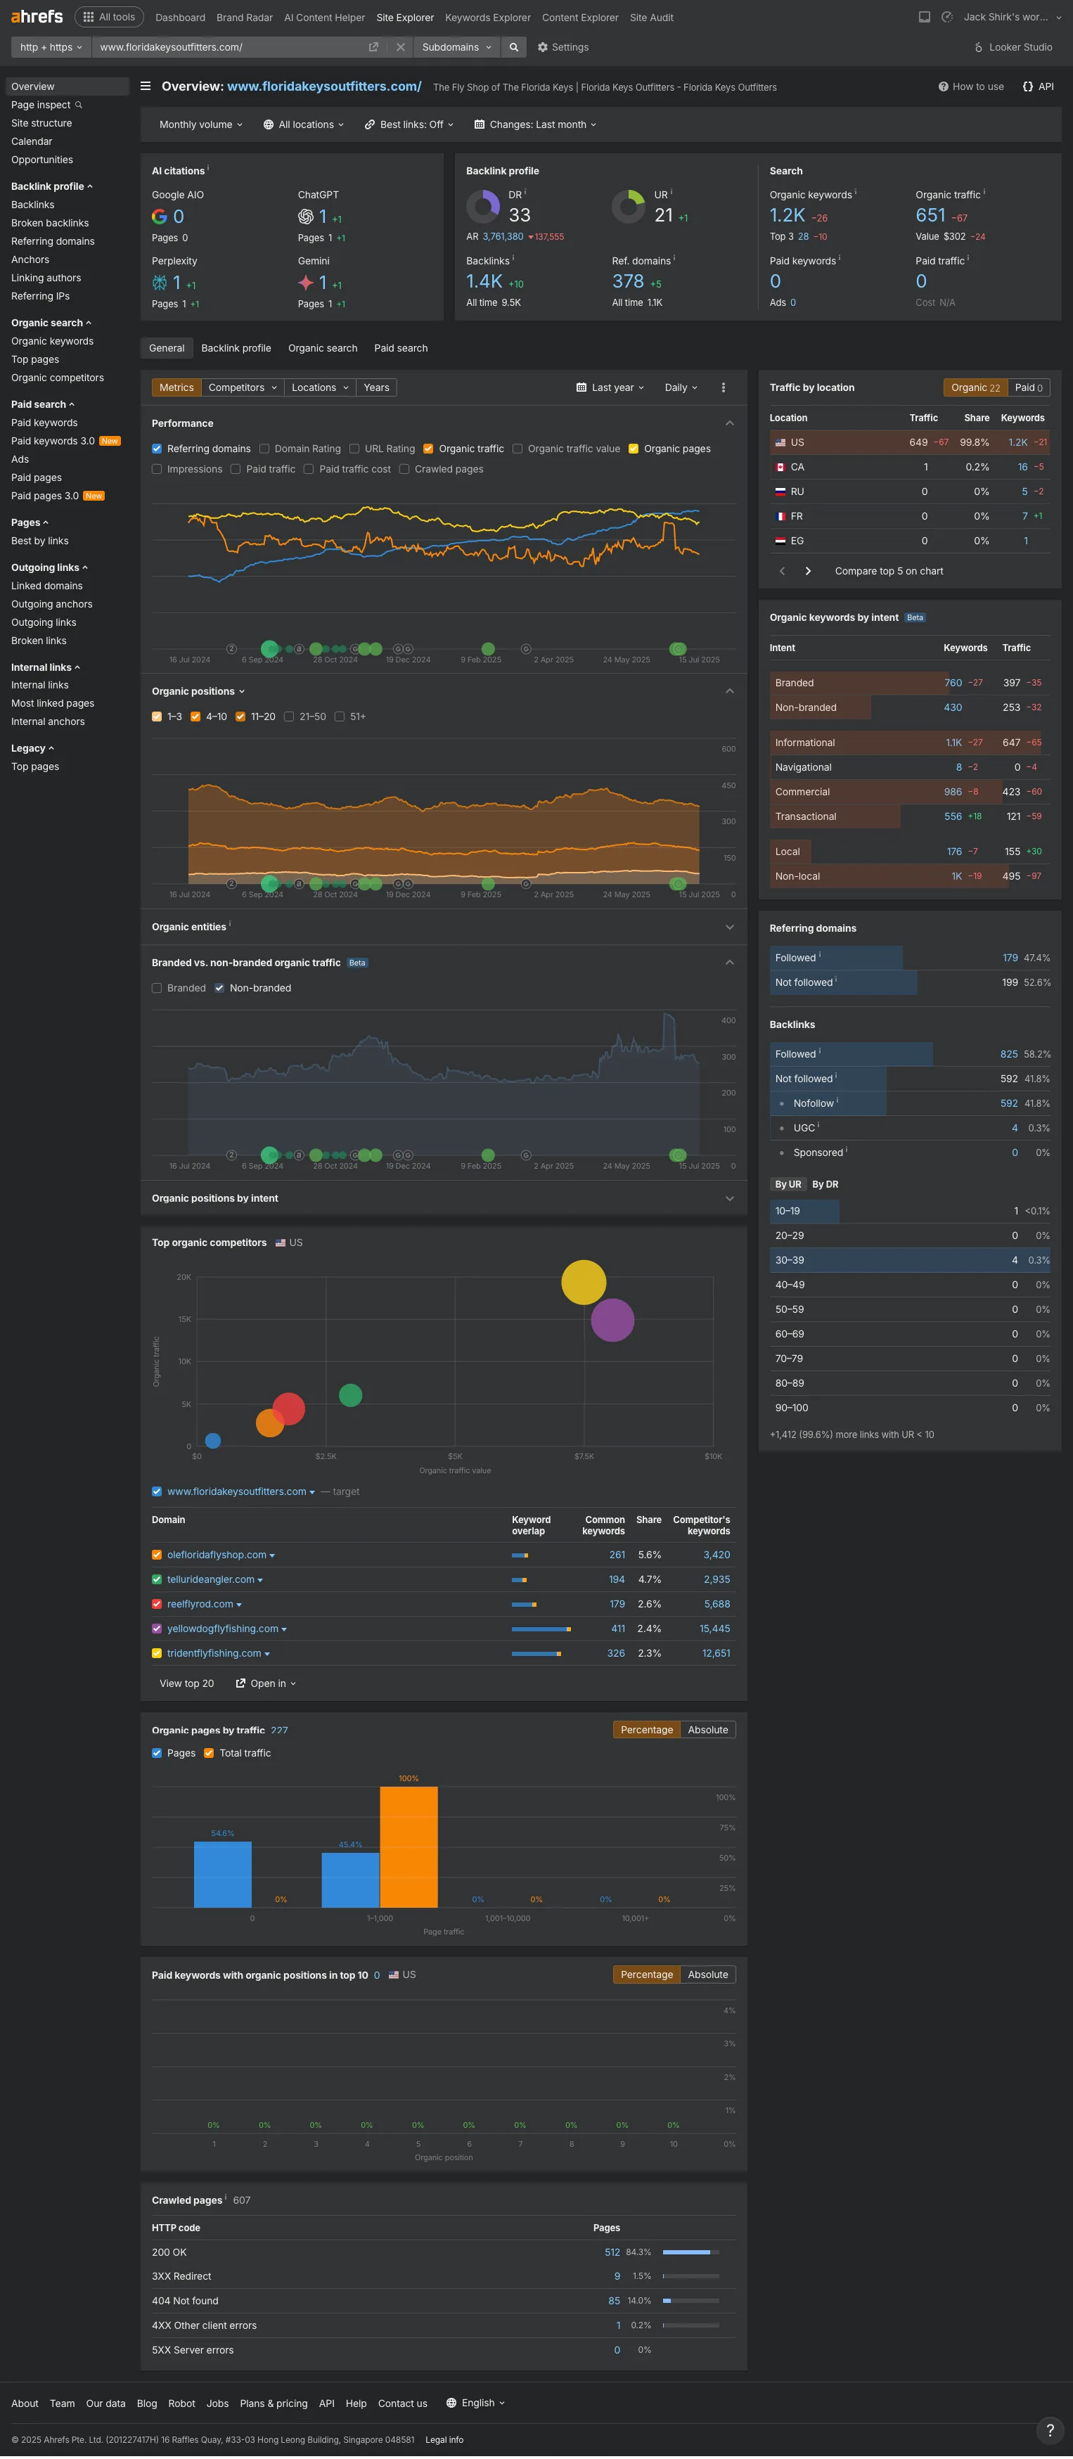
Task: Check the Branded traffic checkbox
Action: click(x=157, y=988)
